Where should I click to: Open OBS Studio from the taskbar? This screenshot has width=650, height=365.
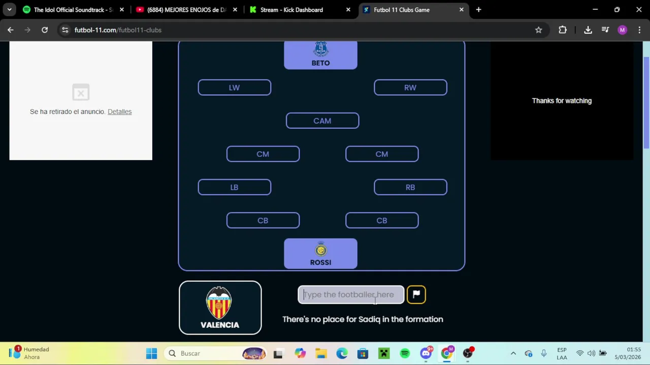tap(468, 353)
